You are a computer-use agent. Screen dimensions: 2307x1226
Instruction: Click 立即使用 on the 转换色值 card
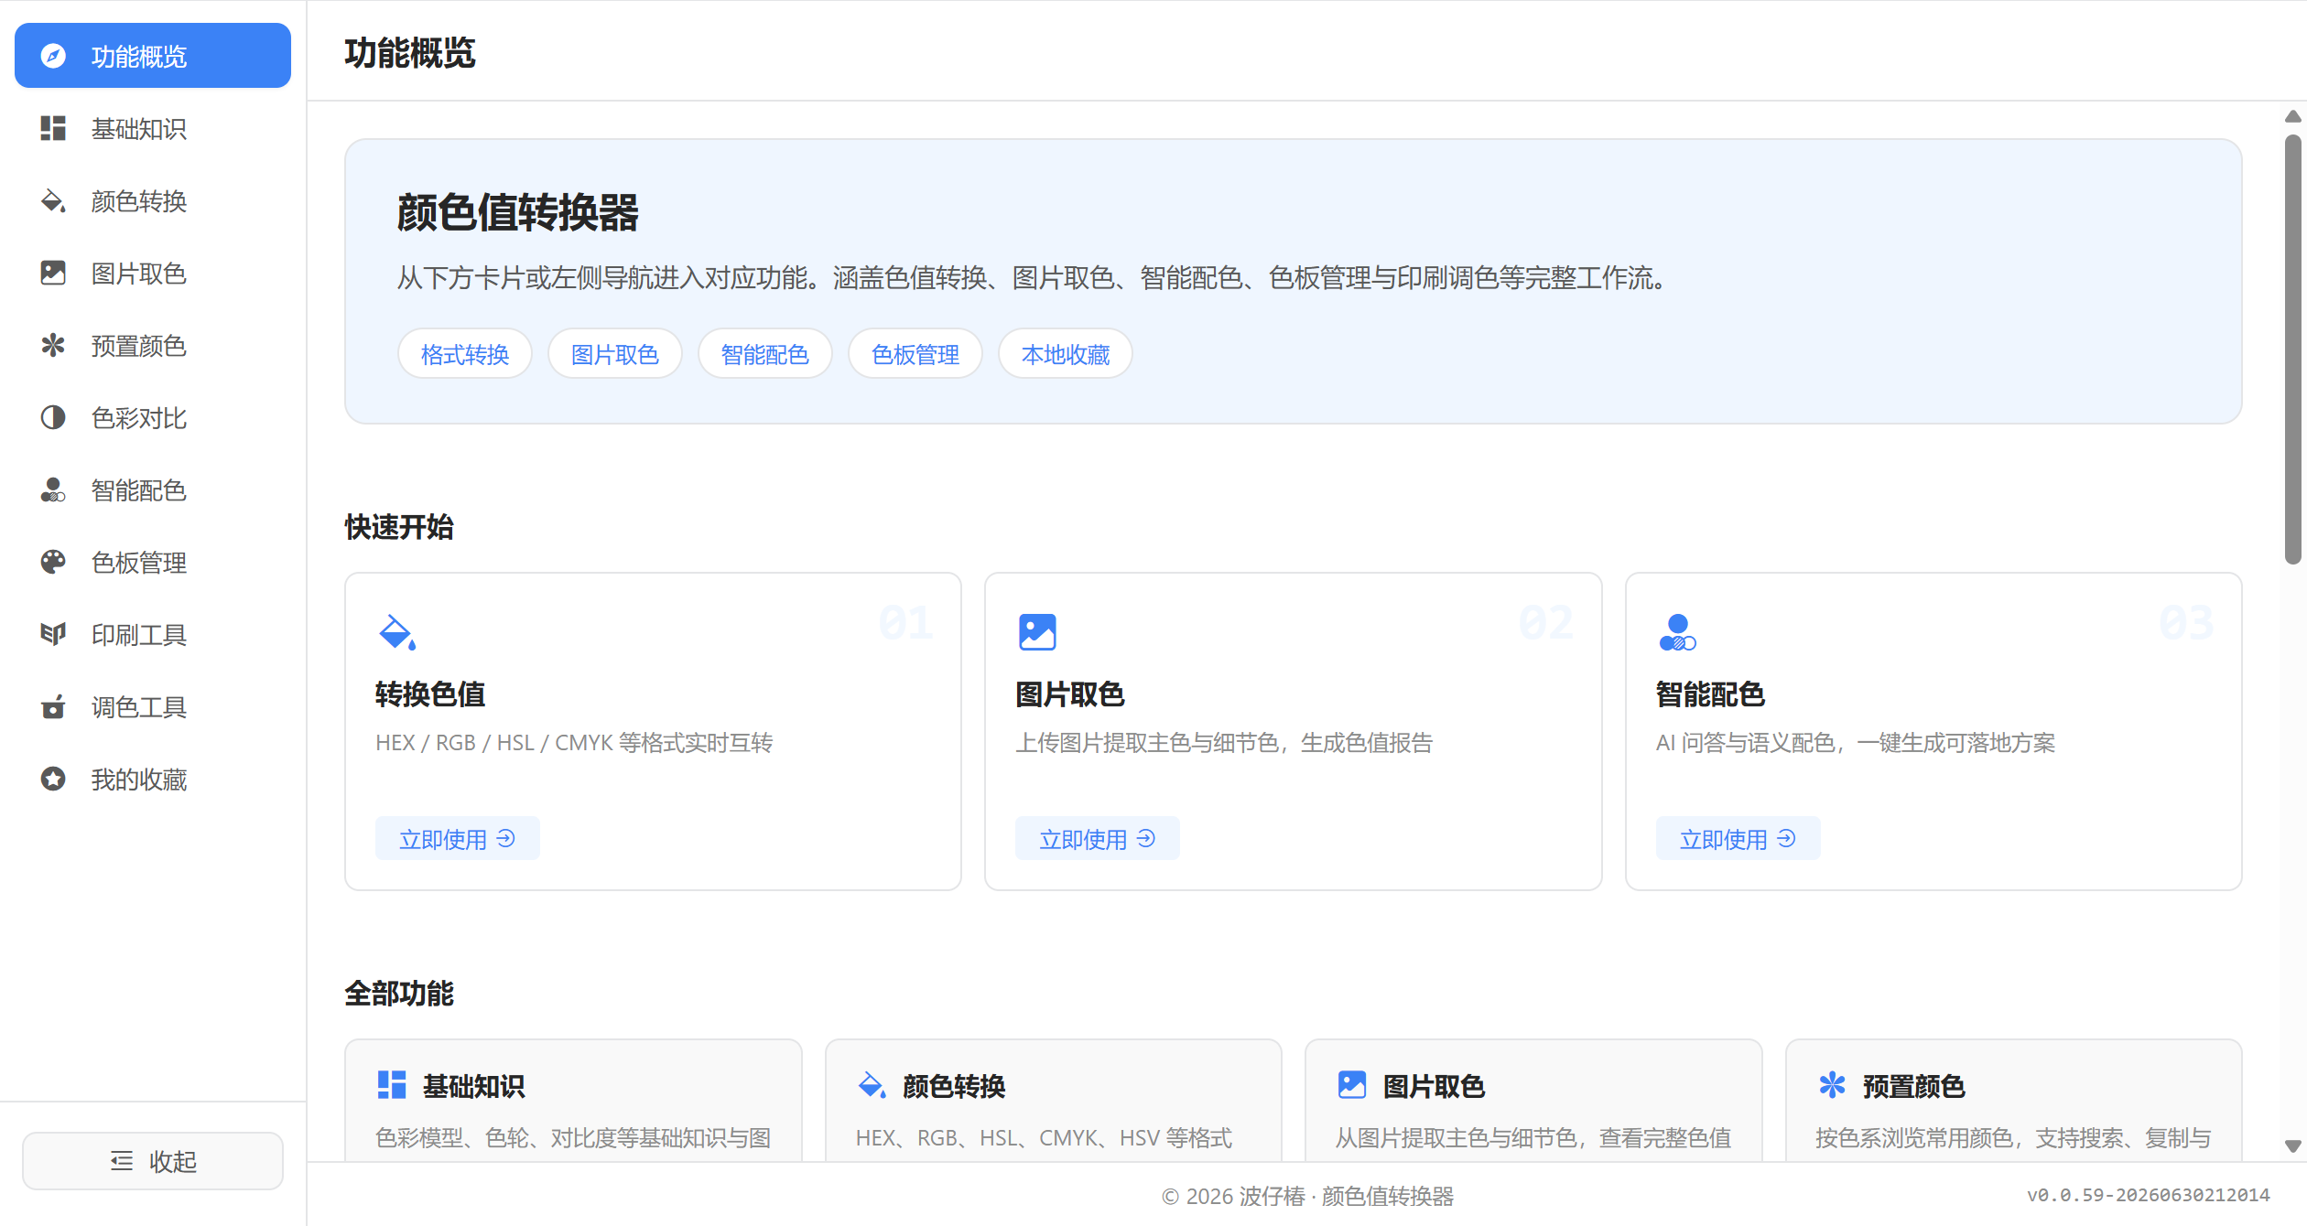(x=457, y=838)
